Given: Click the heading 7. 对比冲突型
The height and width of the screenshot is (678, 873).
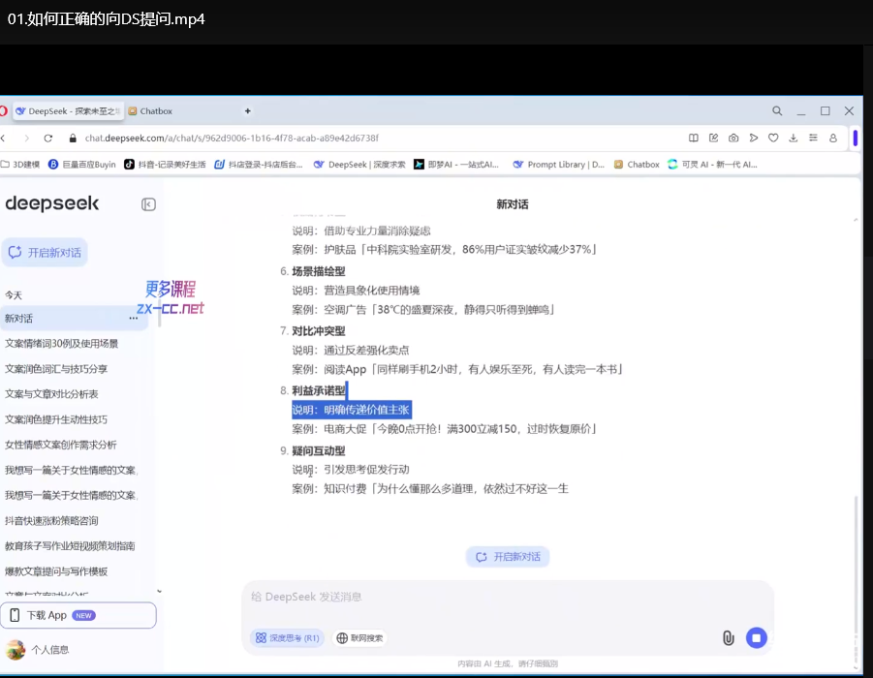Looking at the screenshot, I should pos(313,331).
